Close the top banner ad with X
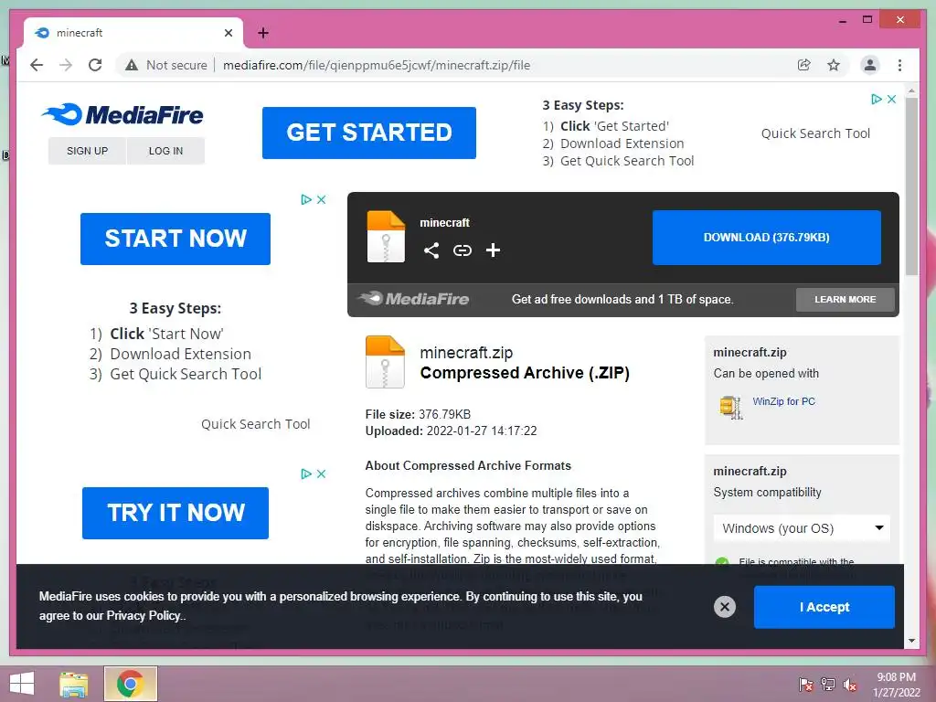 [x=891, y=99]
